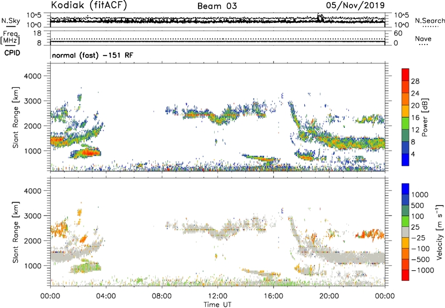Click the '-500' label on Velocity colorbar
This screenshot has width=445, height=308.
click(421, 260)
